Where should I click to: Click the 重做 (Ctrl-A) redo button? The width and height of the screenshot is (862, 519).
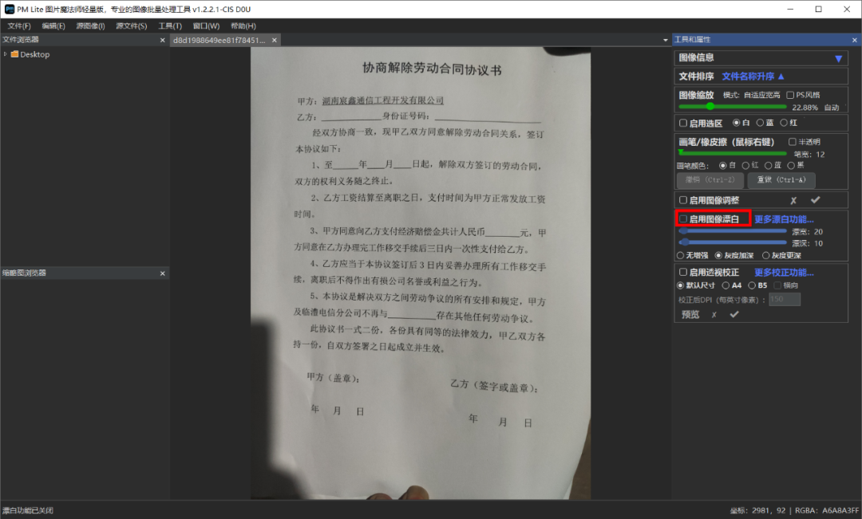pos(781,180)
